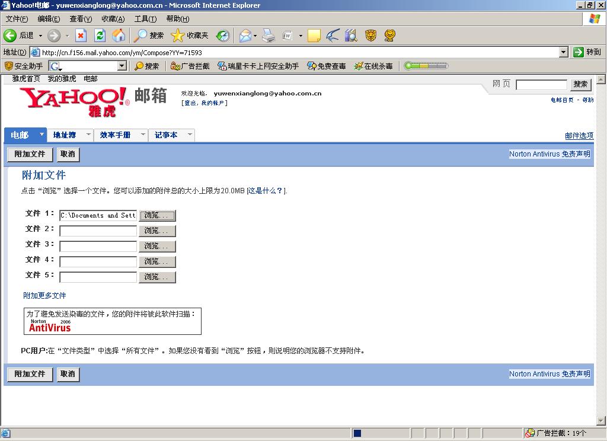This screenshot has height=441, width=607.
Task: Click the Stop loading red X icon
Action: (x=81, y=36)
